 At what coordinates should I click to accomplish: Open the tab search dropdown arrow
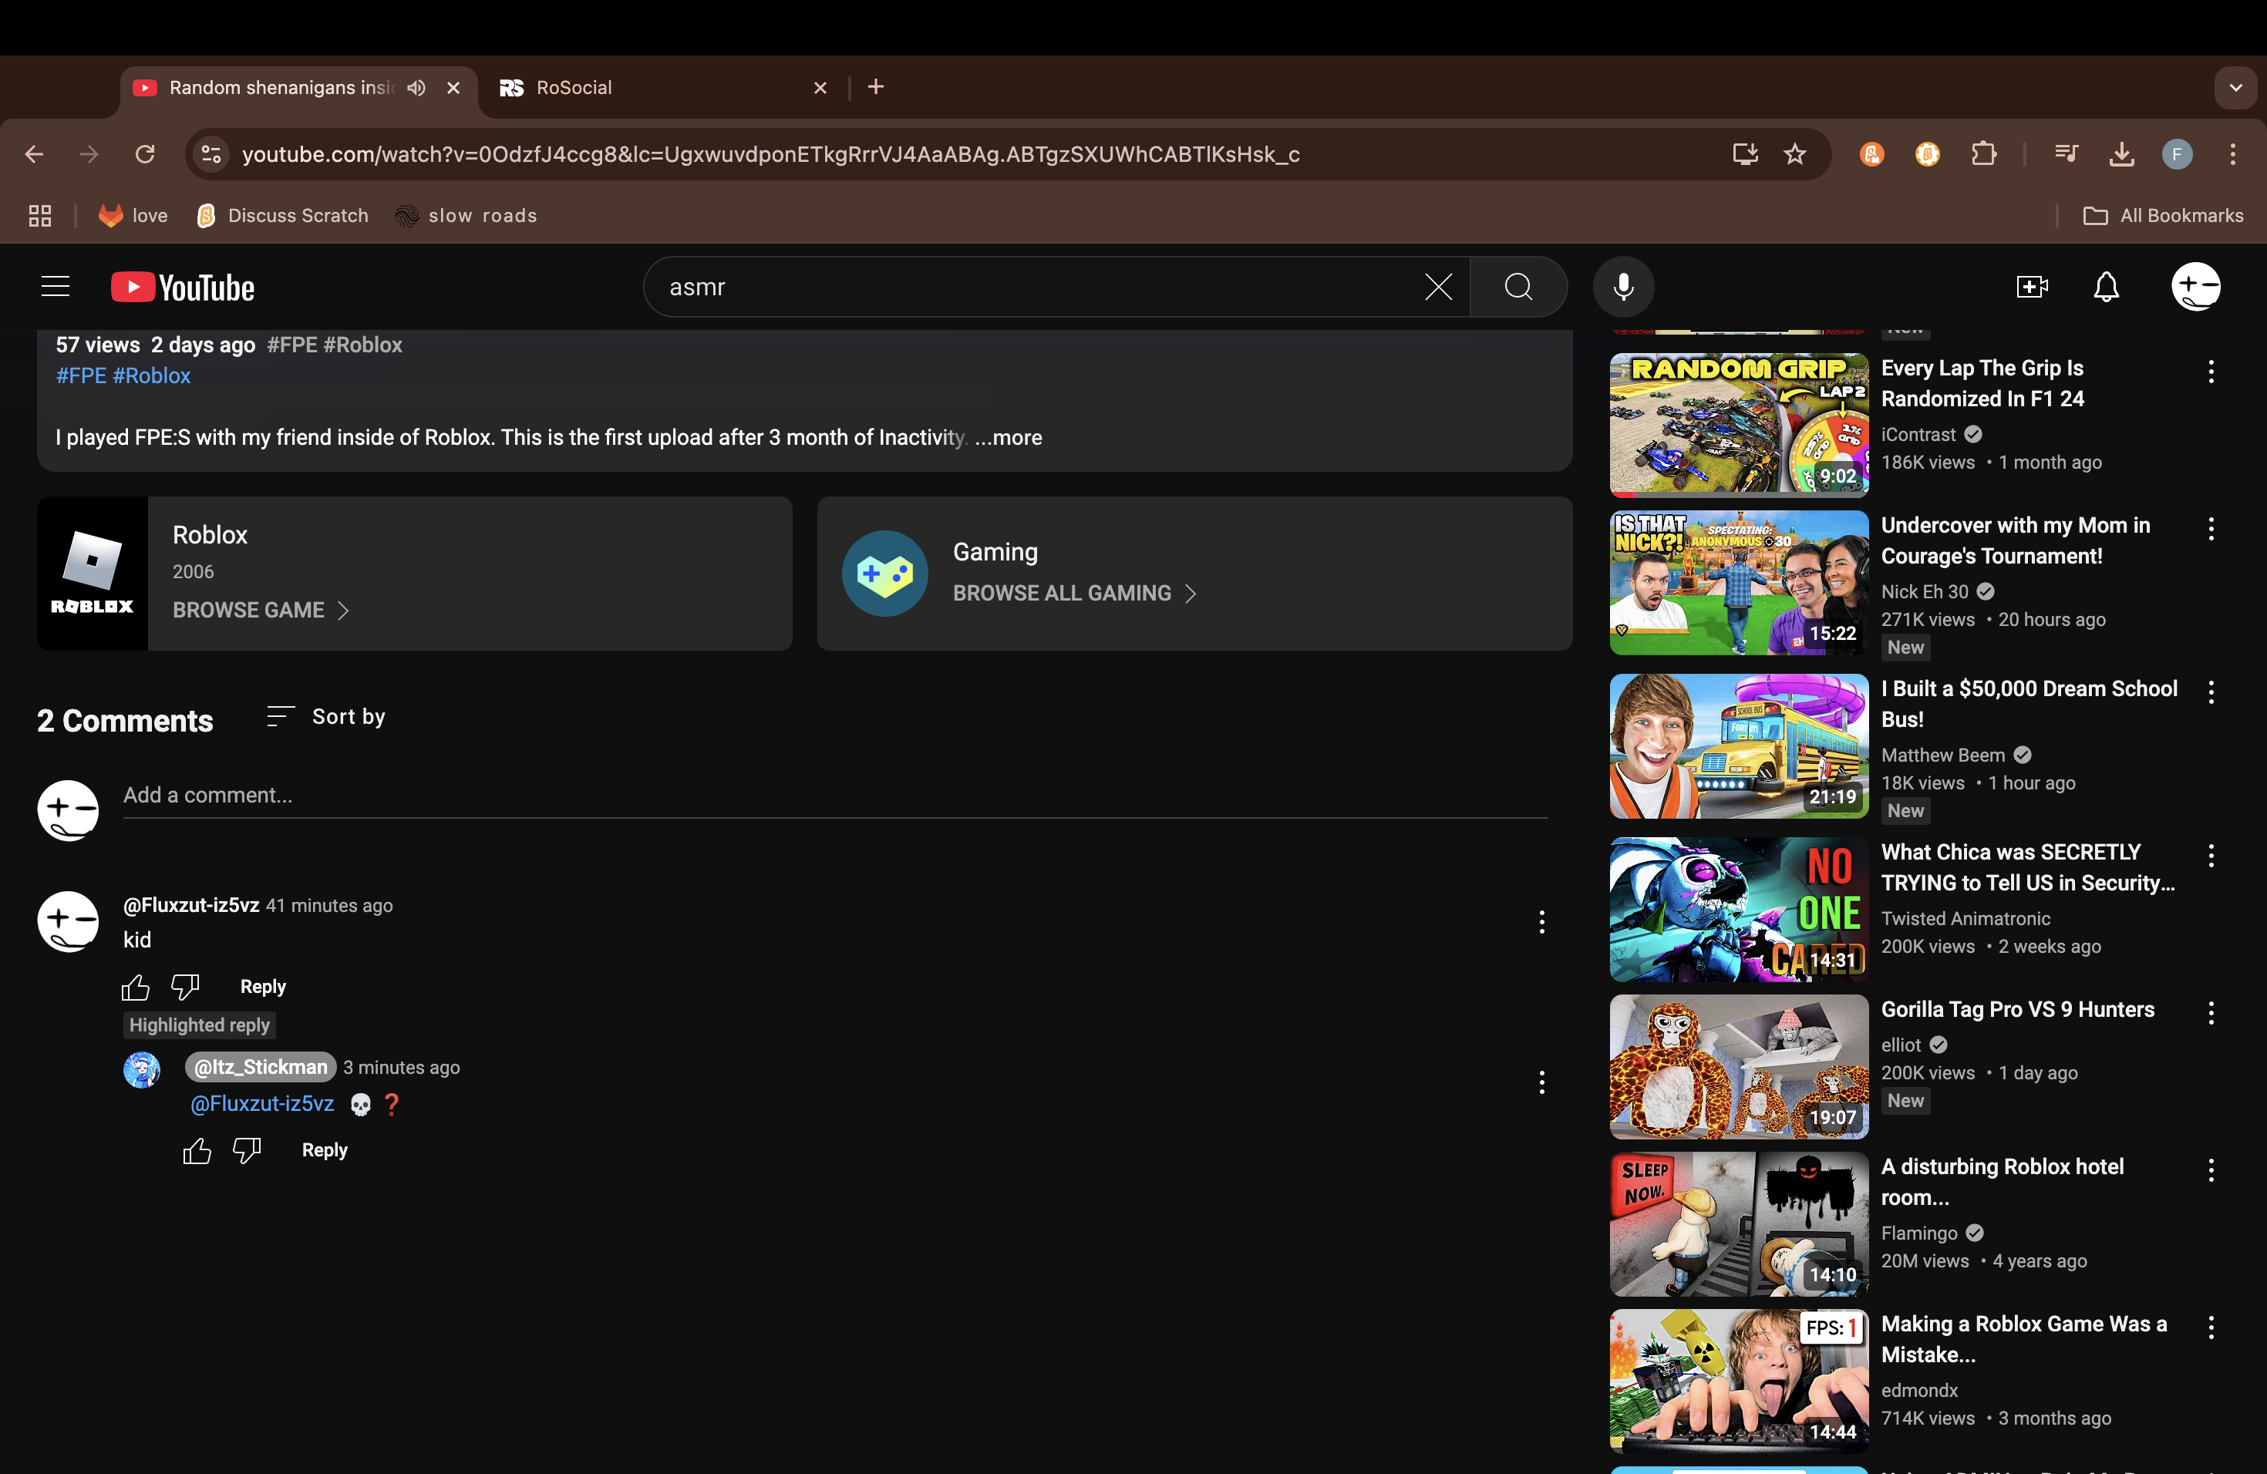tap(2235, 88)
